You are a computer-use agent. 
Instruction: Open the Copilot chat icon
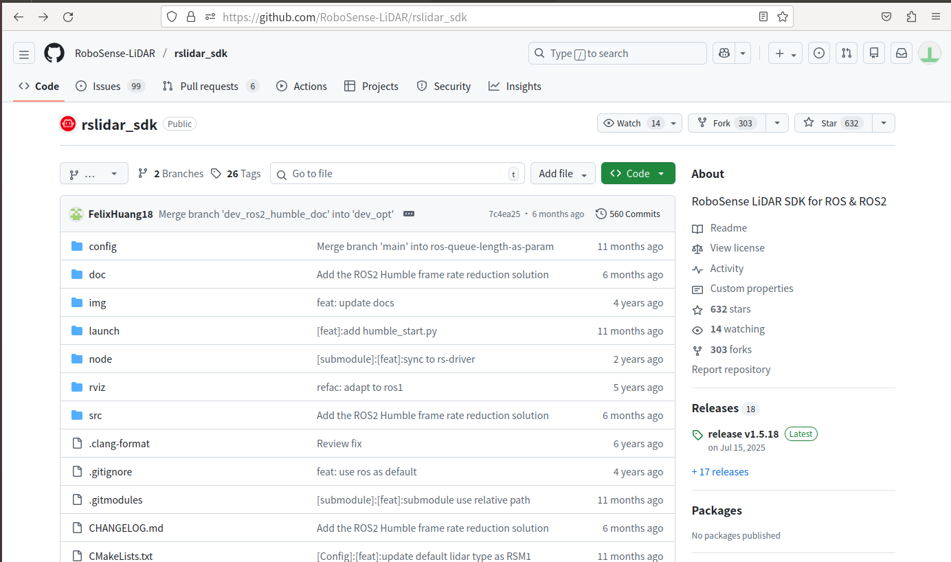point(724,54)
